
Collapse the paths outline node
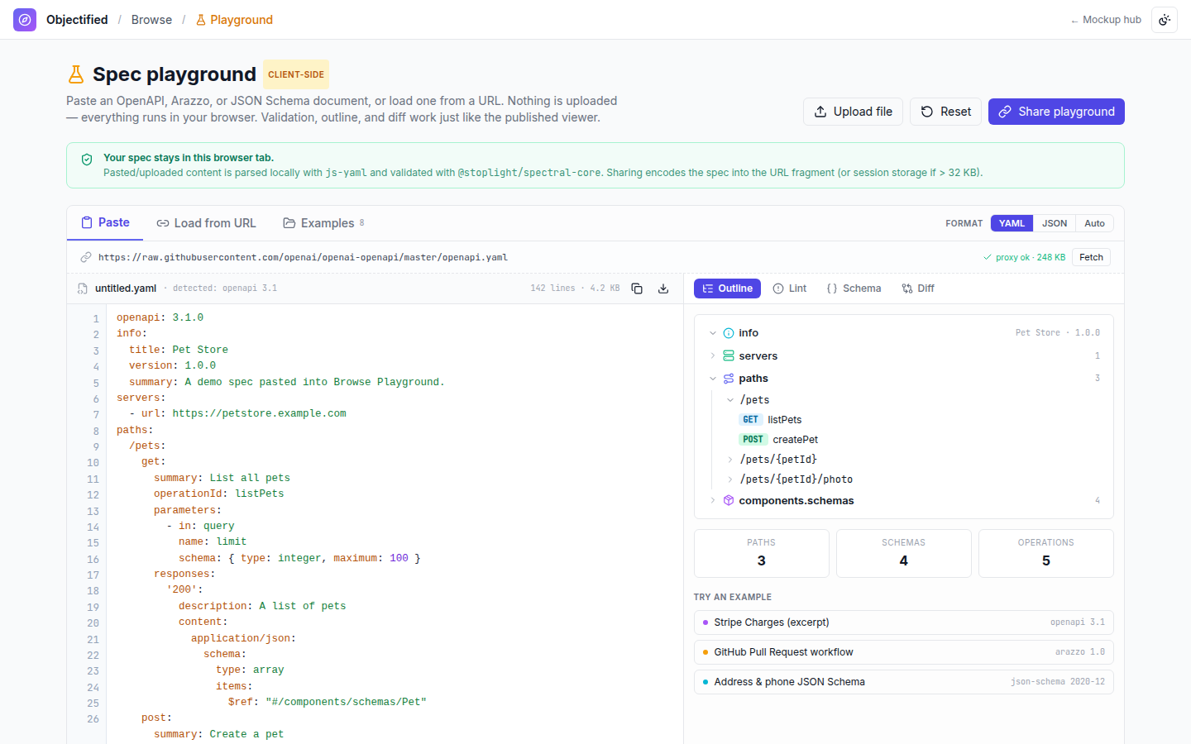pyautogui.click(x=713, y=379)
